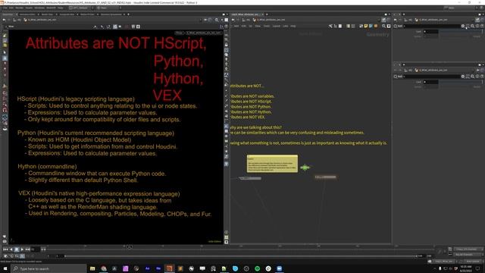This screenshot has width=485, height=273.
Task: Toggle pin on the network editor pane
Action: click(383, 20)
